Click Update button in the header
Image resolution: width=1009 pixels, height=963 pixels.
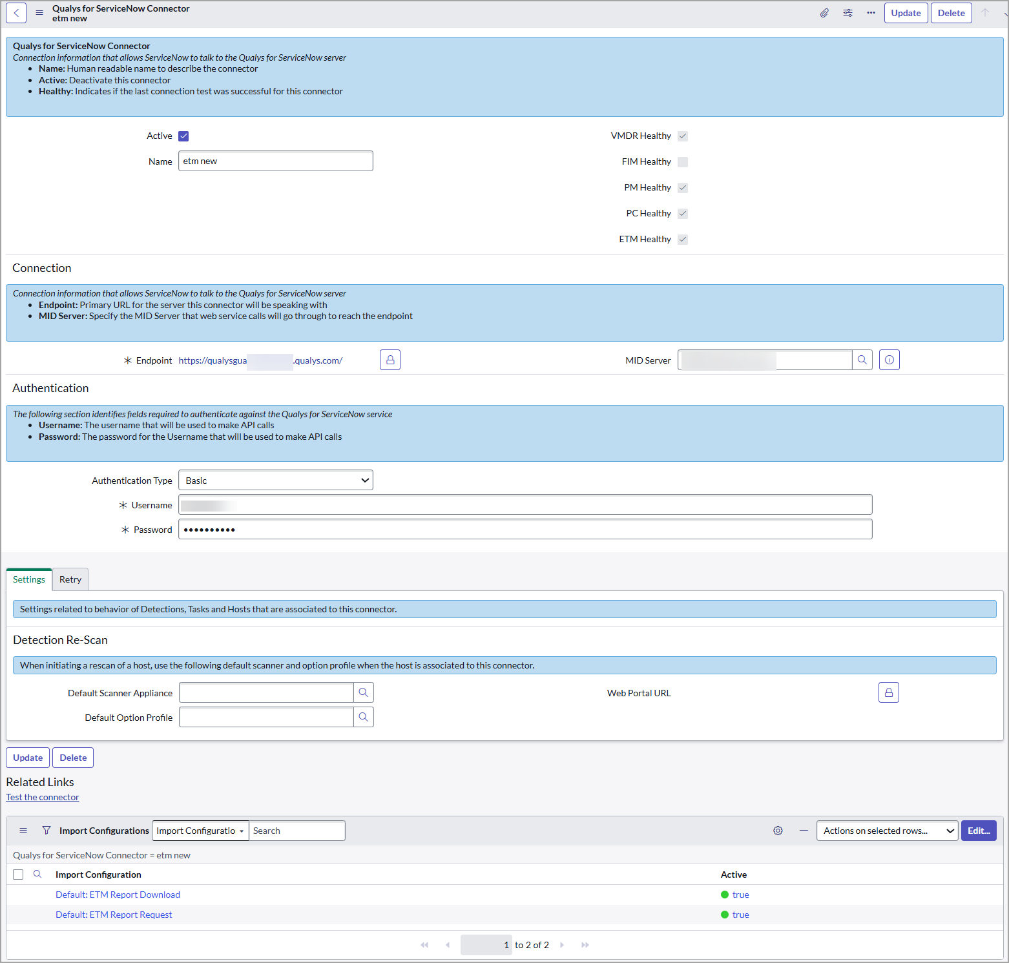tap(906, 13)
